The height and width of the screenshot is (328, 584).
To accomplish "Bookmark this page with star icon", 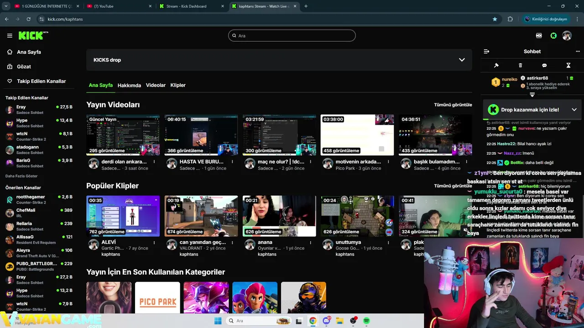I will tap(495, 19).
